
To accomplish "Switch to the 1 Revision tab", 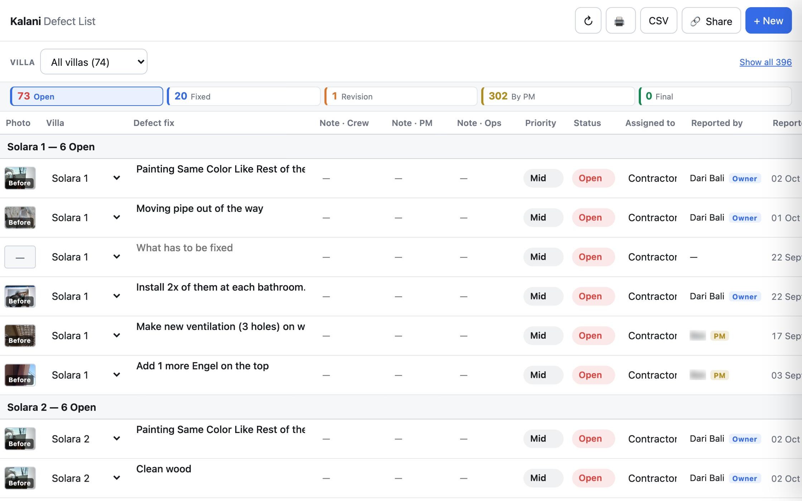I will click(401, 96).
